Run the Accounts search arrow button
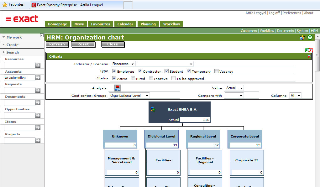The width and height of the screenshot is (320, 187). point(38,78)
